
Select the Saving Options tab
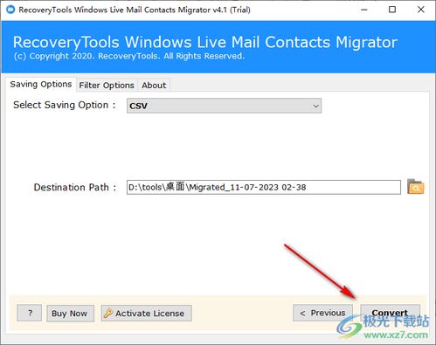[x=41, y=85]
